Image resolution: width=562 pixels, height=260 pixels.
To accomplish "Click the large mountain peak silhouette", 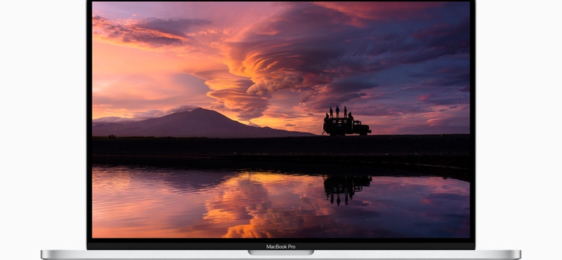I will pos(203,122).
